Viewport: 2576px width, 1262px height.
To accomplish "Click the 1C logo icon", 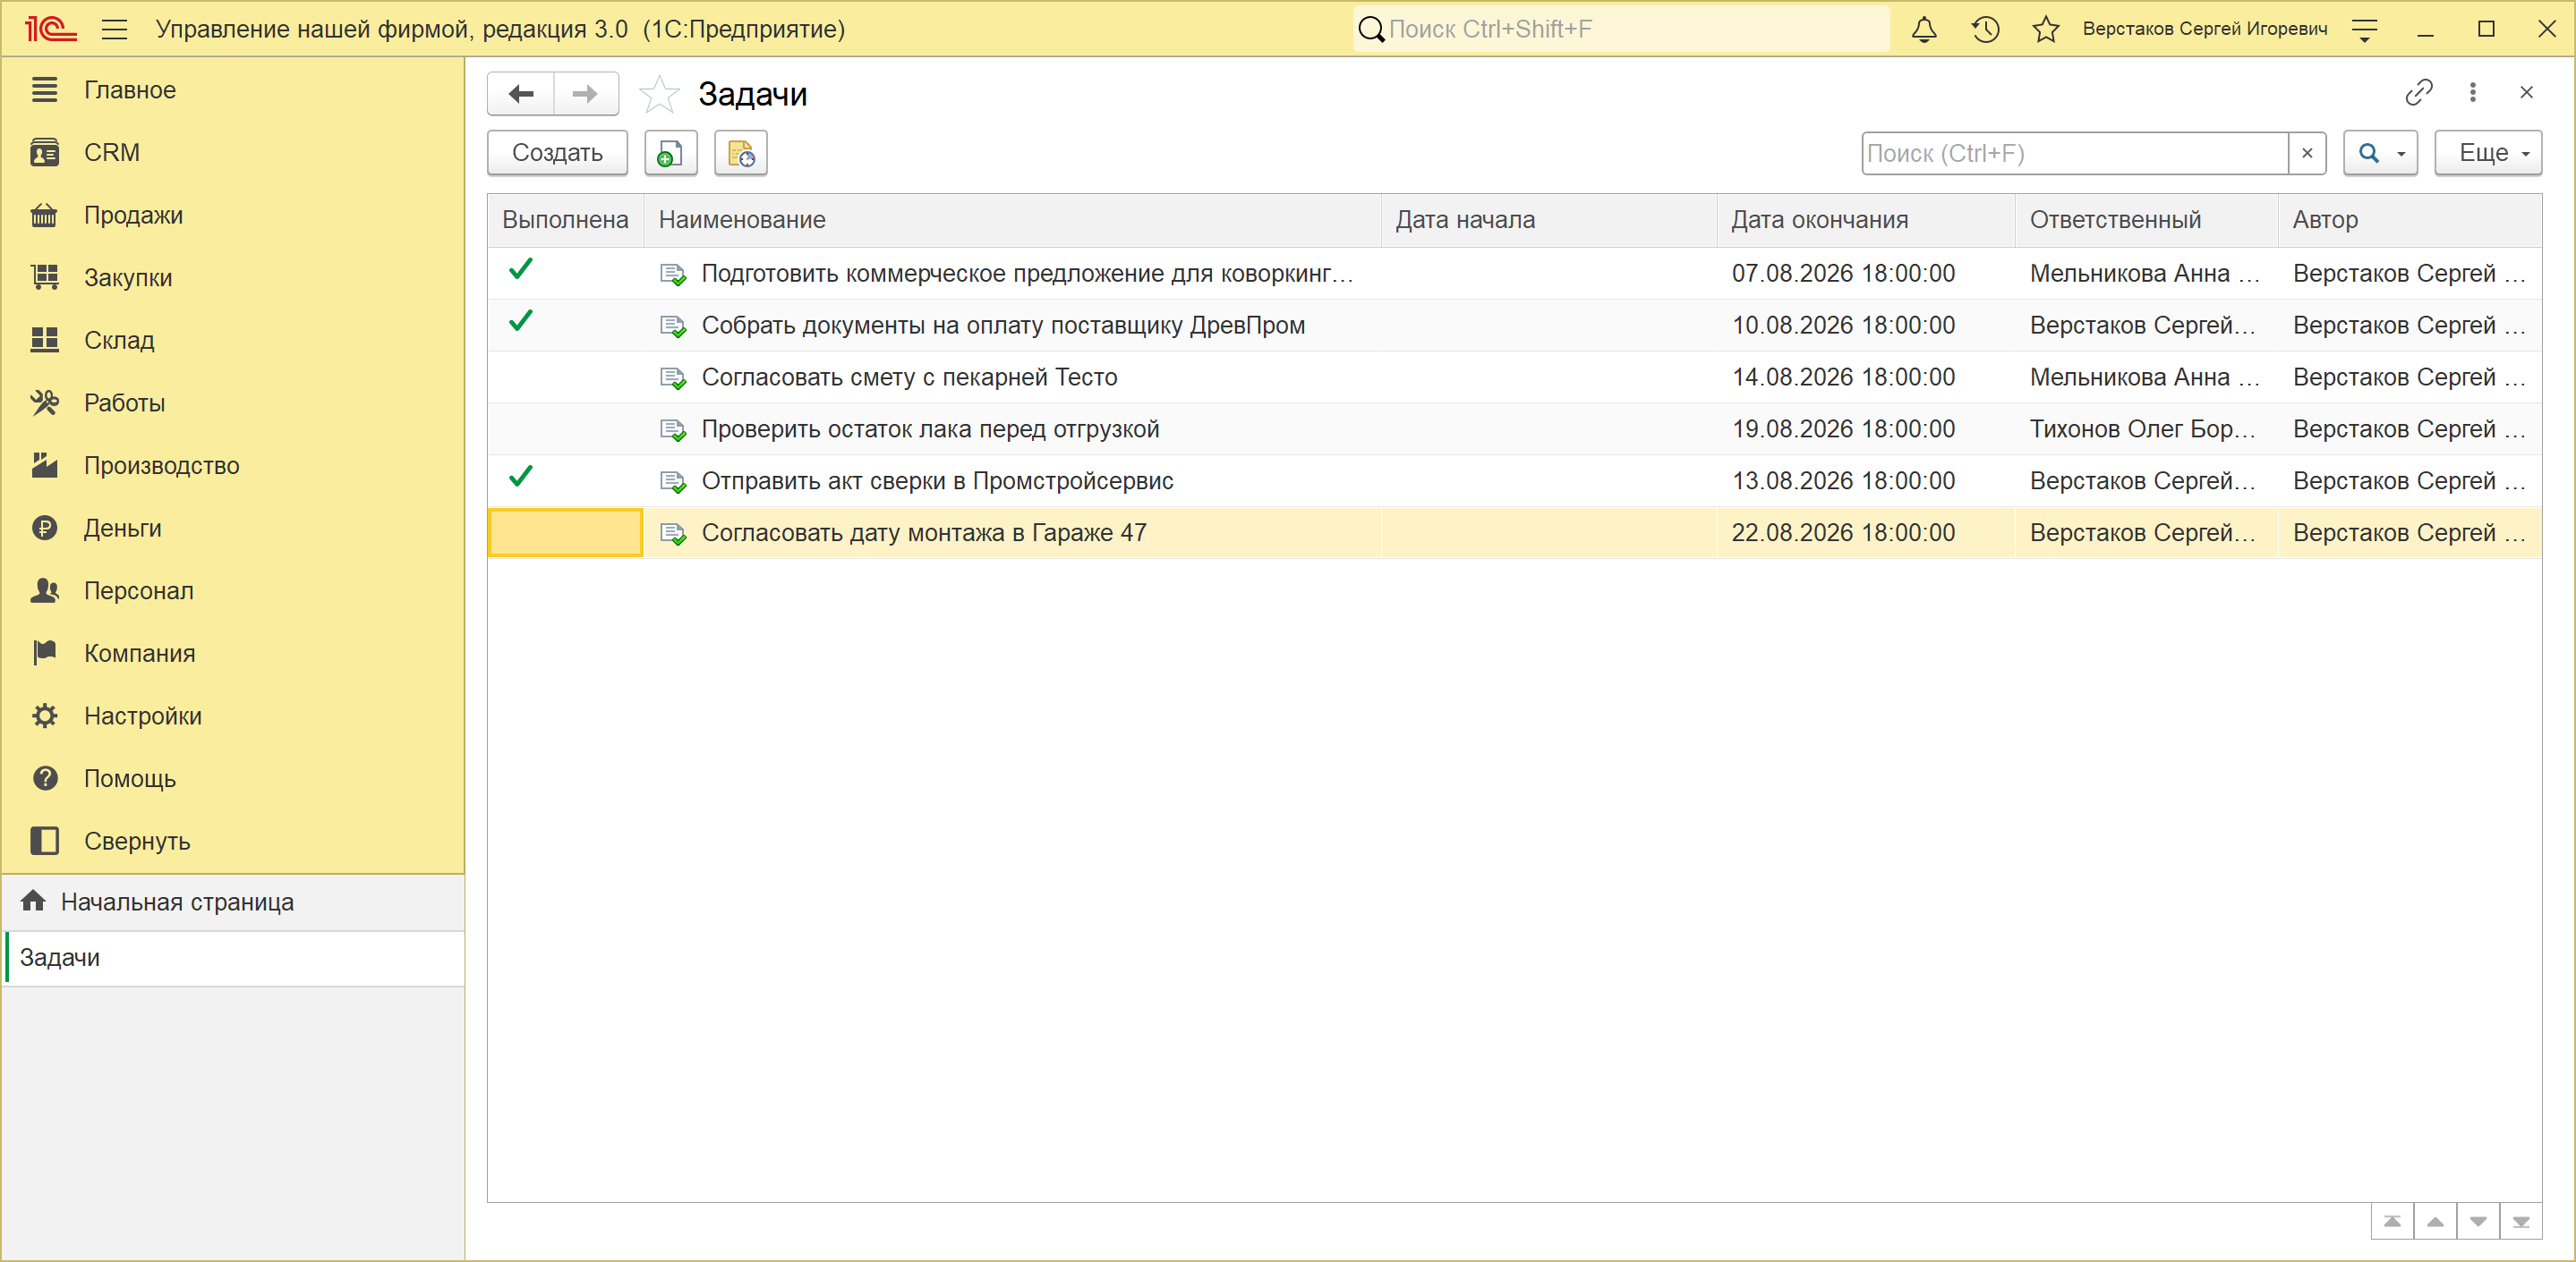I will [51, 29].
